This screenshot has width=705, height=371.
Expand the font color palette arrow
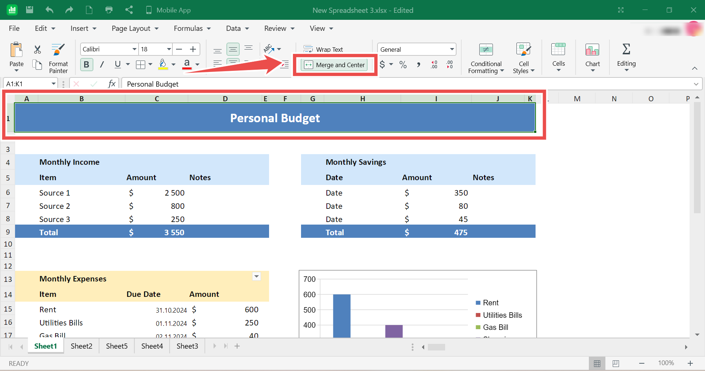(x=197, y=65)
